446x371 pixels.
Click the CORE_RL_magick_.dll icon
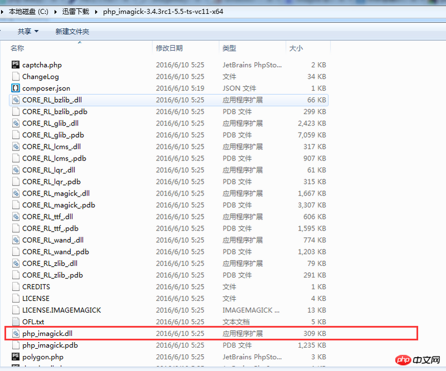[16, 193]
